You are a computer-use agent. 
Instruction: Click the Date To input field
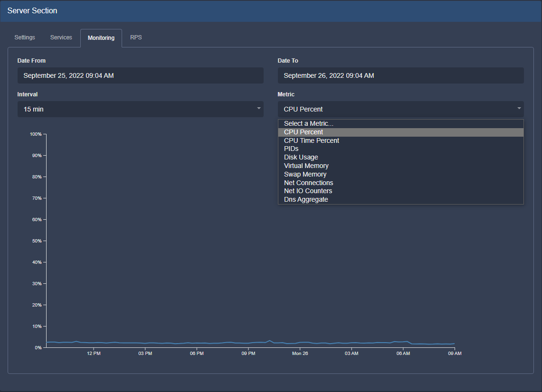coord(400,75)
